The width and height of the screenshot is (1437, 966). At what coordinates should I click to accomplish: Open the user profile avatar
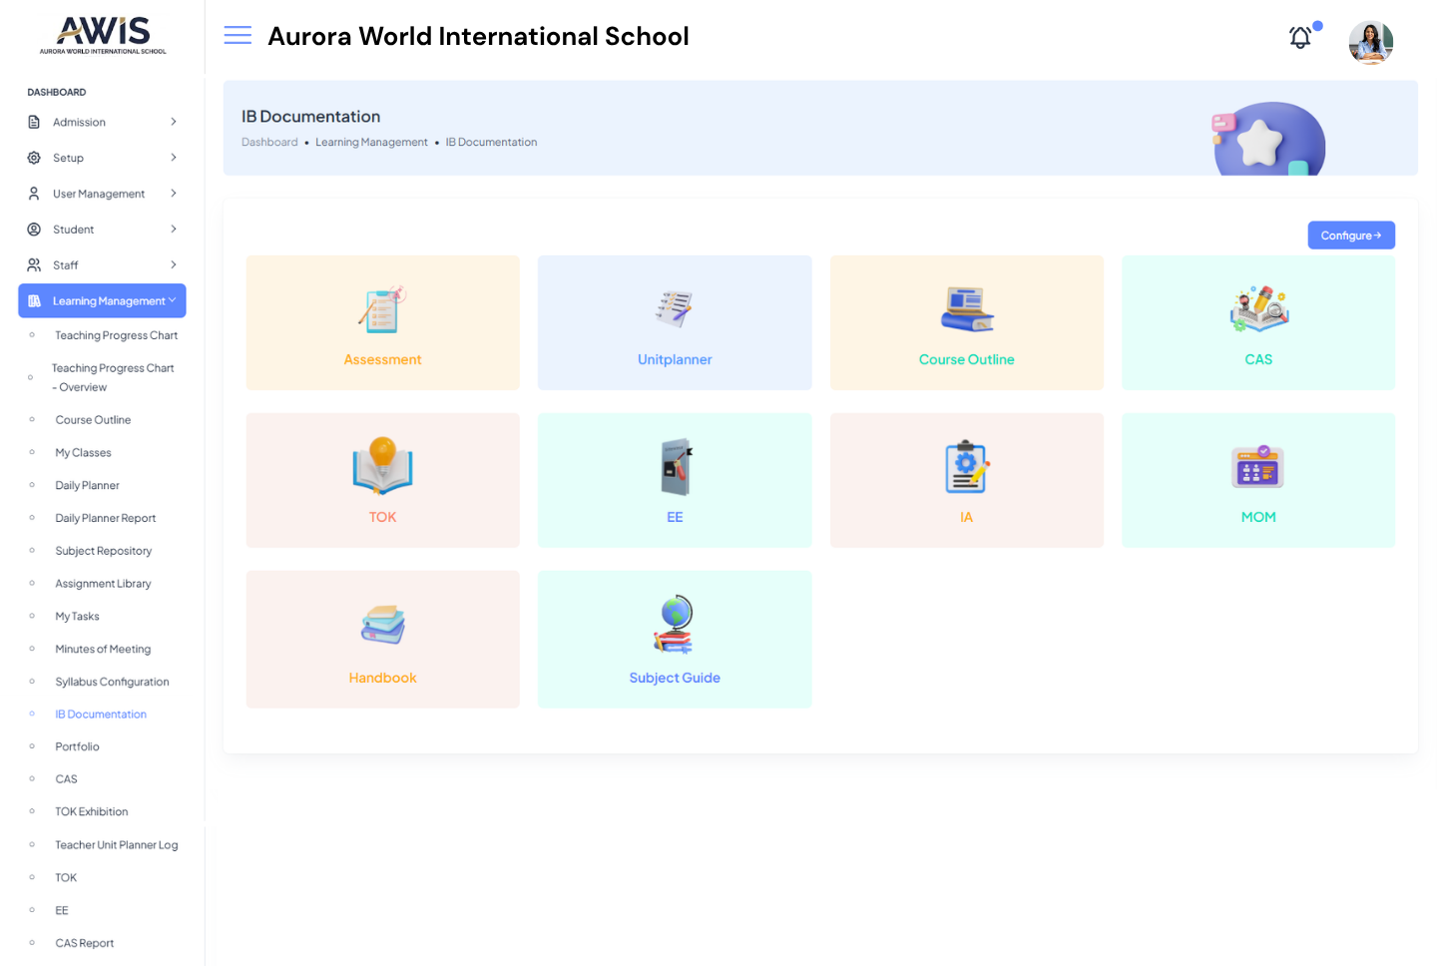pyautogui.click(x=1370, y=42)
